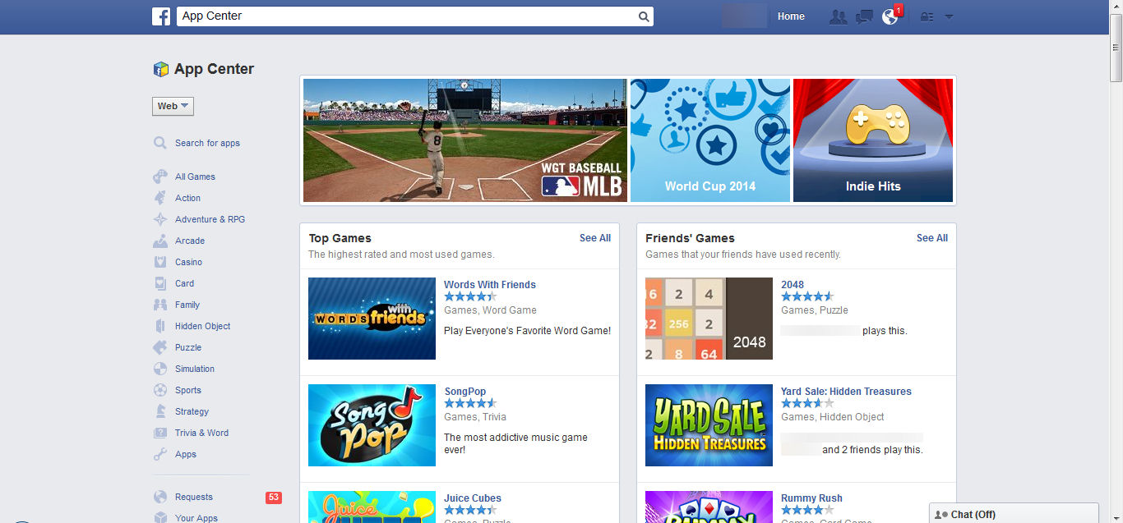Viewport: 1123px width, 523px height.
Task: Click the Facebook logo icon
Action: click(x=161, y=16)
